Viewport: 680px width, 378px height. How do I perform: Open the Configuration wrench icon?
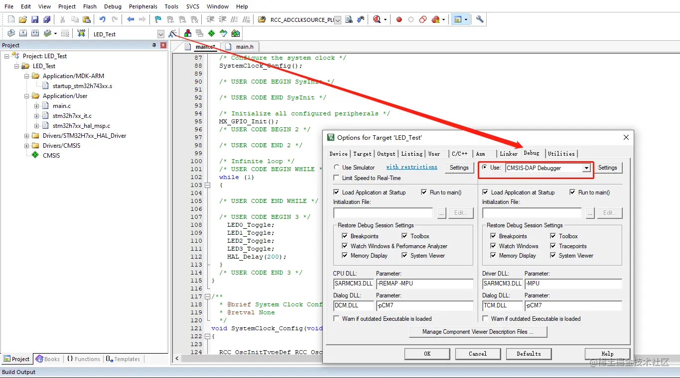click(480, 19)
